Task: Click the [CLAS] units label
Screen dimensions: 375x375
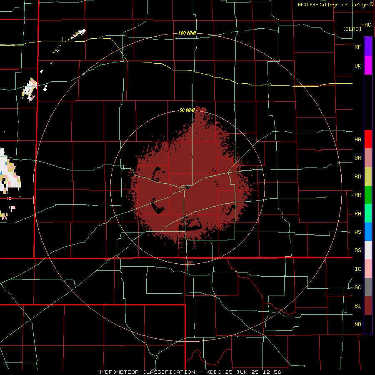Action: pos(352,29)
